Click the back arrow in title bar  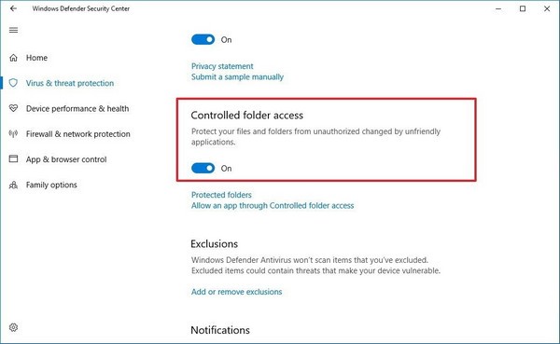coord(14,8)
